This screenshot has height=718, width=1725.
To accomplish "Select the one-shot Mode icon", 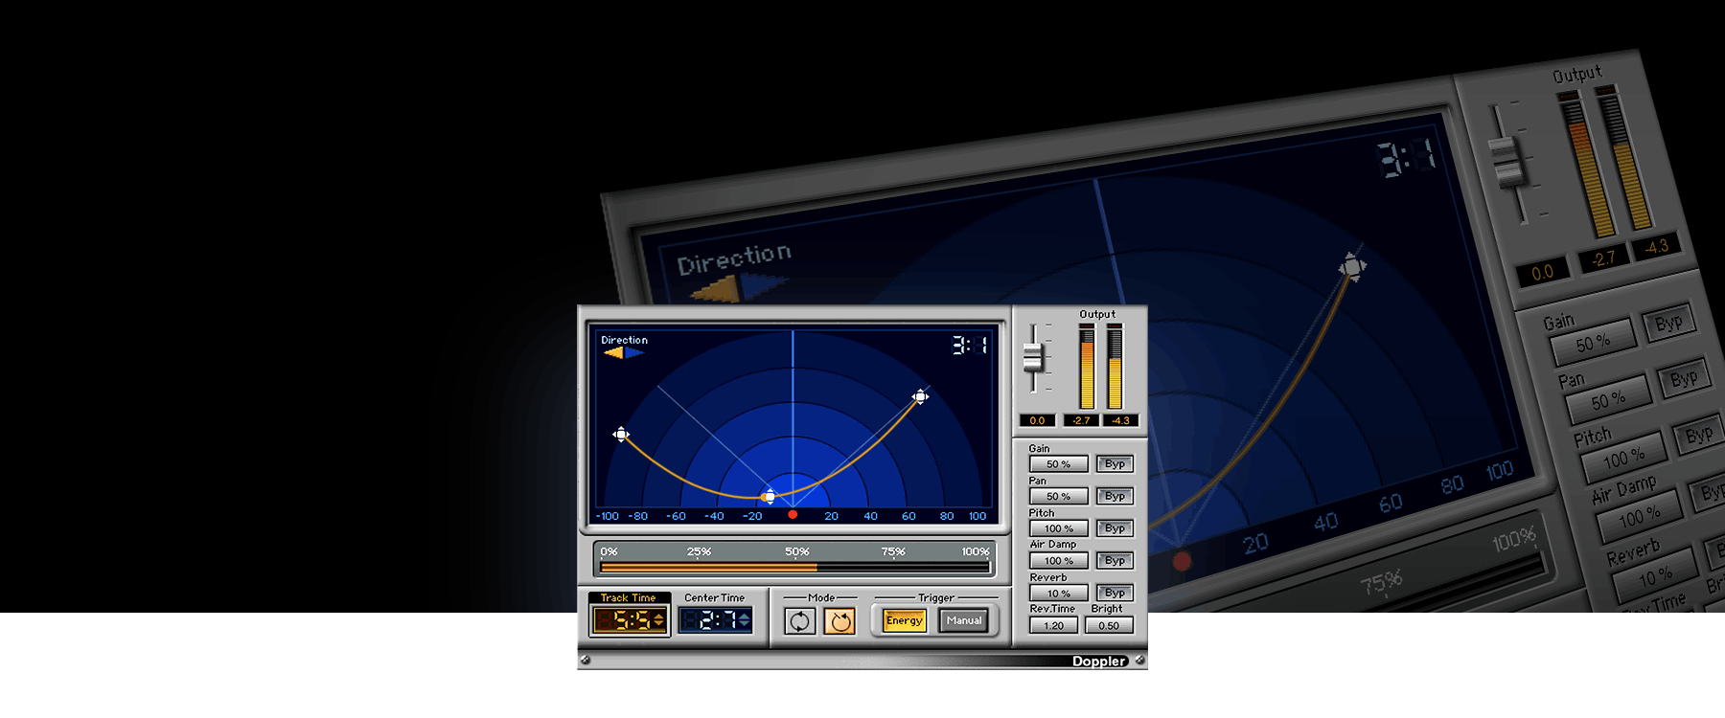I will (840, 621).
